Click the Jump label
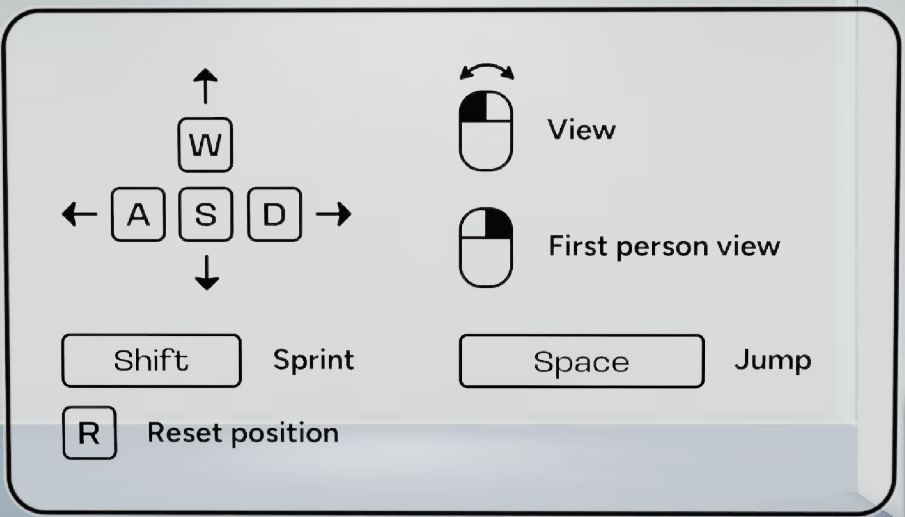Image resolution: width=905 pixels, height=517 pixels. [x=773, y=361]
